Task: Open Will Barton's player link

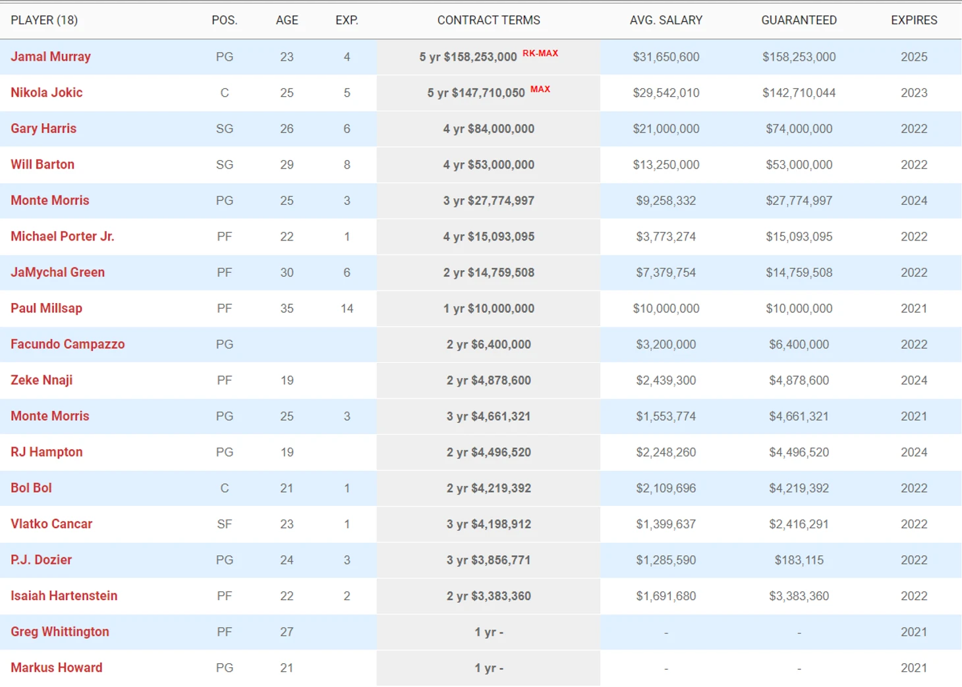Action: (x=42, y=165)
